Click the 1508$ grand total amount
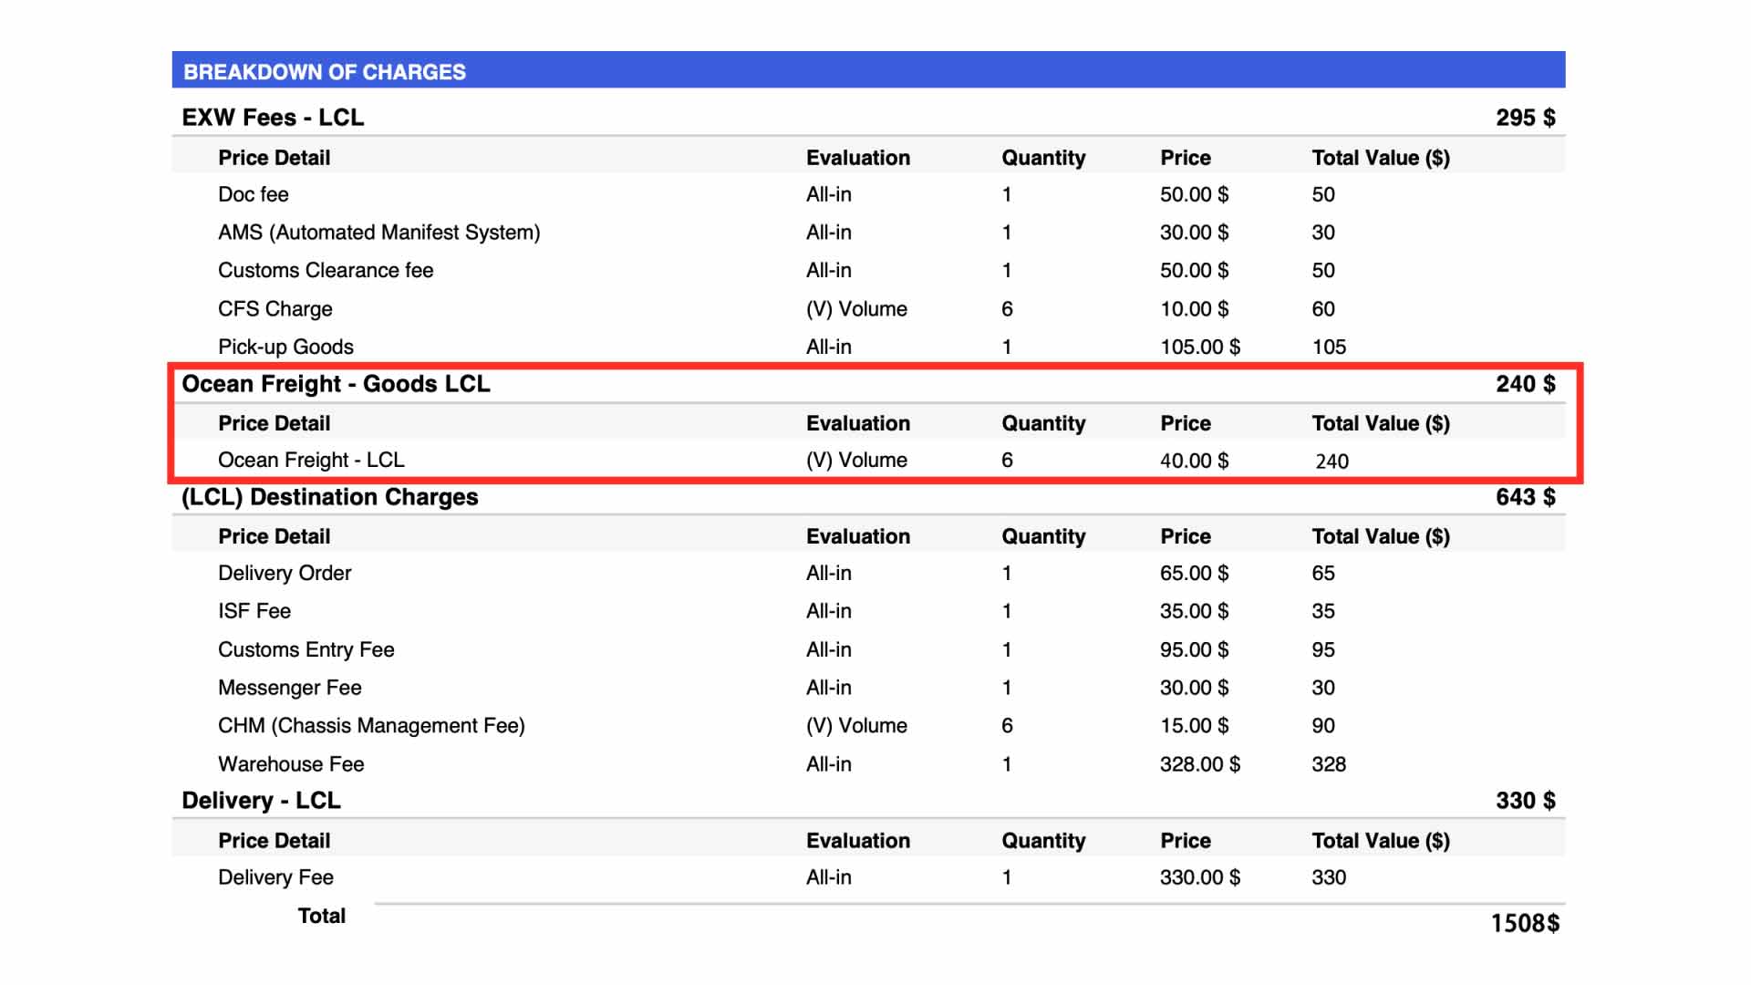This screenshot has height=985, width=1751. pos(1525,923)
